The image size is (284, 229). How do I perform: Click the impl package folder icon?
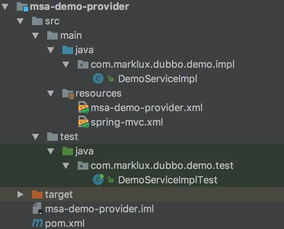(x=83, y=64)
